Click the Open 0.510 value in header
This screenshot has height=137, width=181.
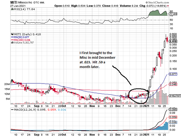coord(62,6)
